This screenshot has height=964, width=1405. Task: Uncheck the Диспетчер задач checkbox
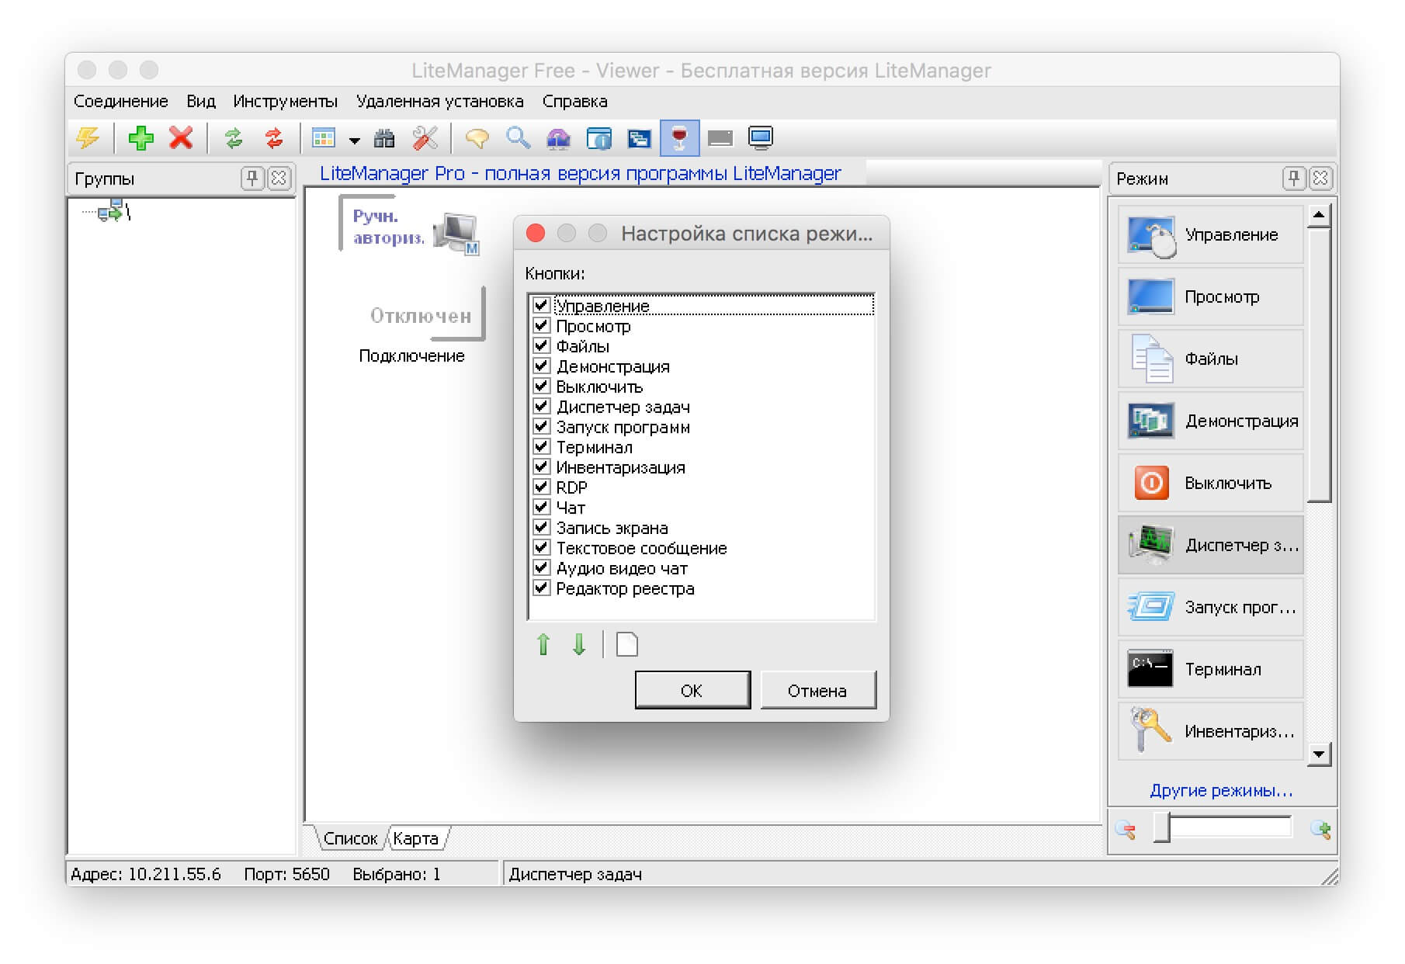pyautogui.click(x=542, y=406)
